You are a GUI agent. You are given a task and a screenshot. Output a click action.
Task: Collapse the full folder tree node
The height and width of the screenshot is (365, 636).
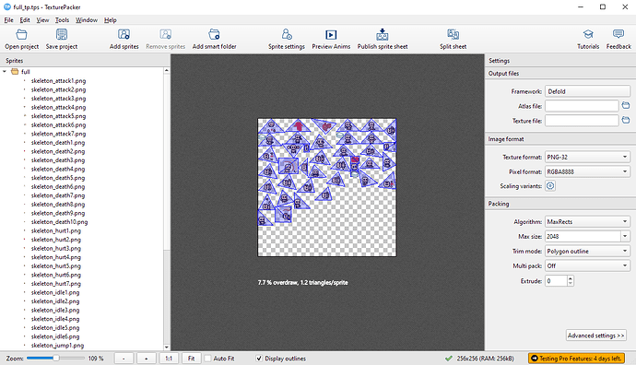tap(5, 72)
